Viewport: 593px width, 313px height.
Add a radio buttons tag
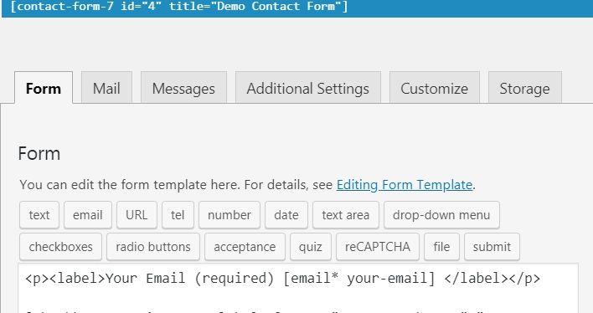153,247
